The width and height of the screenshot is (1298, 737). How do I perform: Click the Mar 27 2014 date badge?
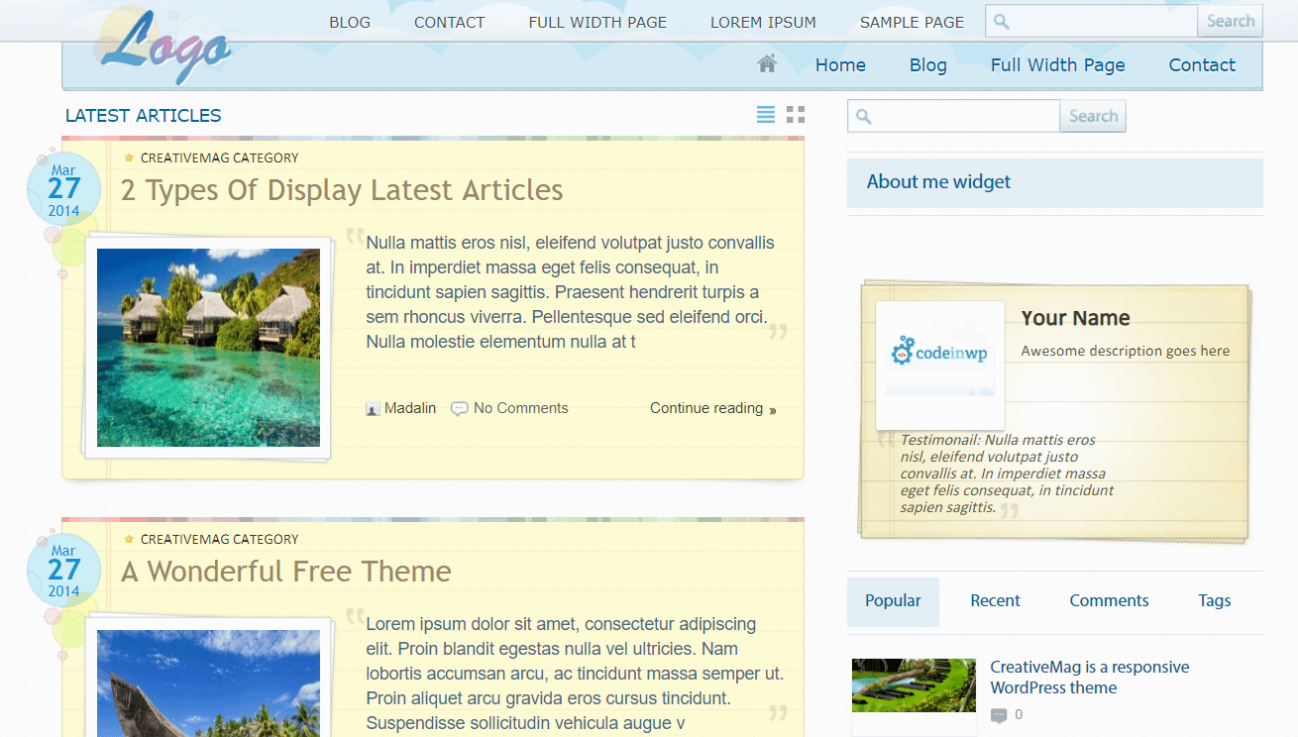pyautogui.click(x=63, y=188)
